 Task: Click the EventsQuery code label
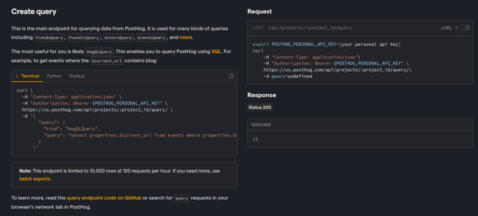152,38
